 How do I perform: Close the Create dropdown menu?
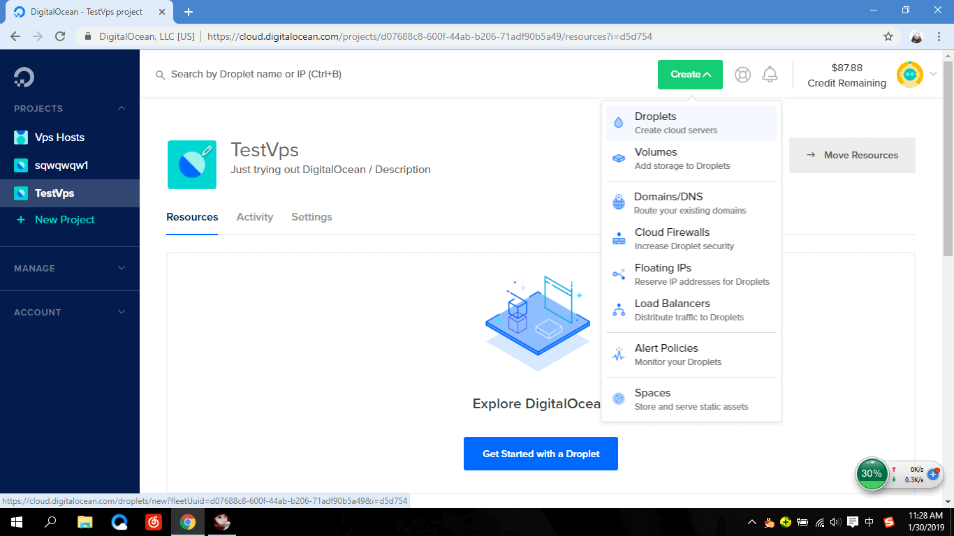[690, 75]
